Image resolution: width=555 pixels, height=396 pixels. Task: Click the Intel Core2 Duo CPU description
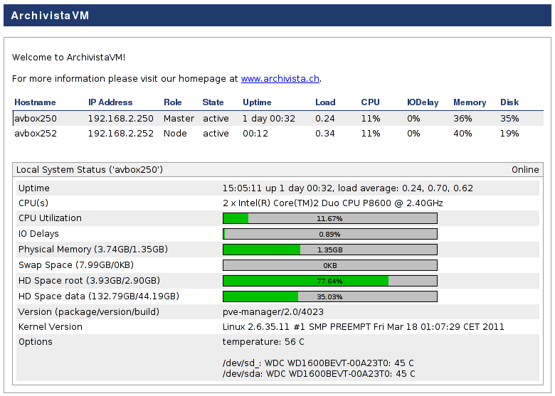(333, 203)
